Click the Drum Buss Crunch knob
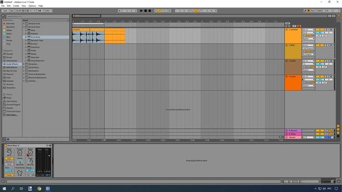 pos(20,153)
